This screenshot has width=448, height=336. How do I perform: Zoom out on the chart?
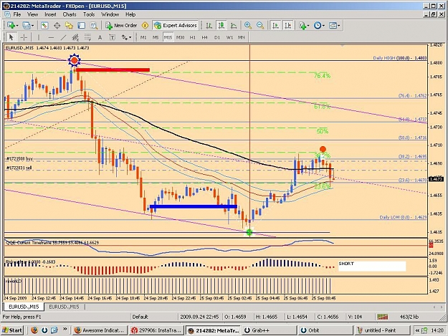click(x=260, y=25)
